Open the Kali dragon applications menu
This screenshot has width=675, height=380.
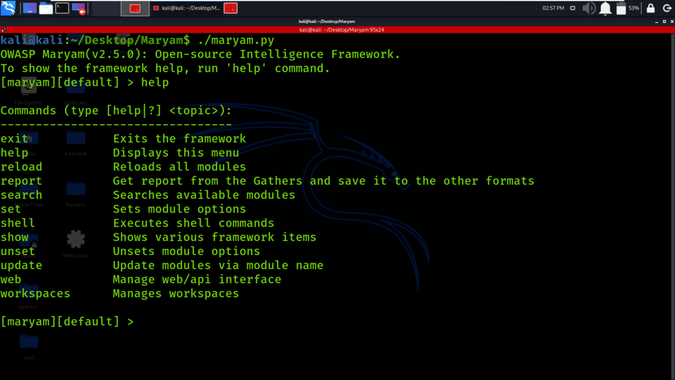8,7
